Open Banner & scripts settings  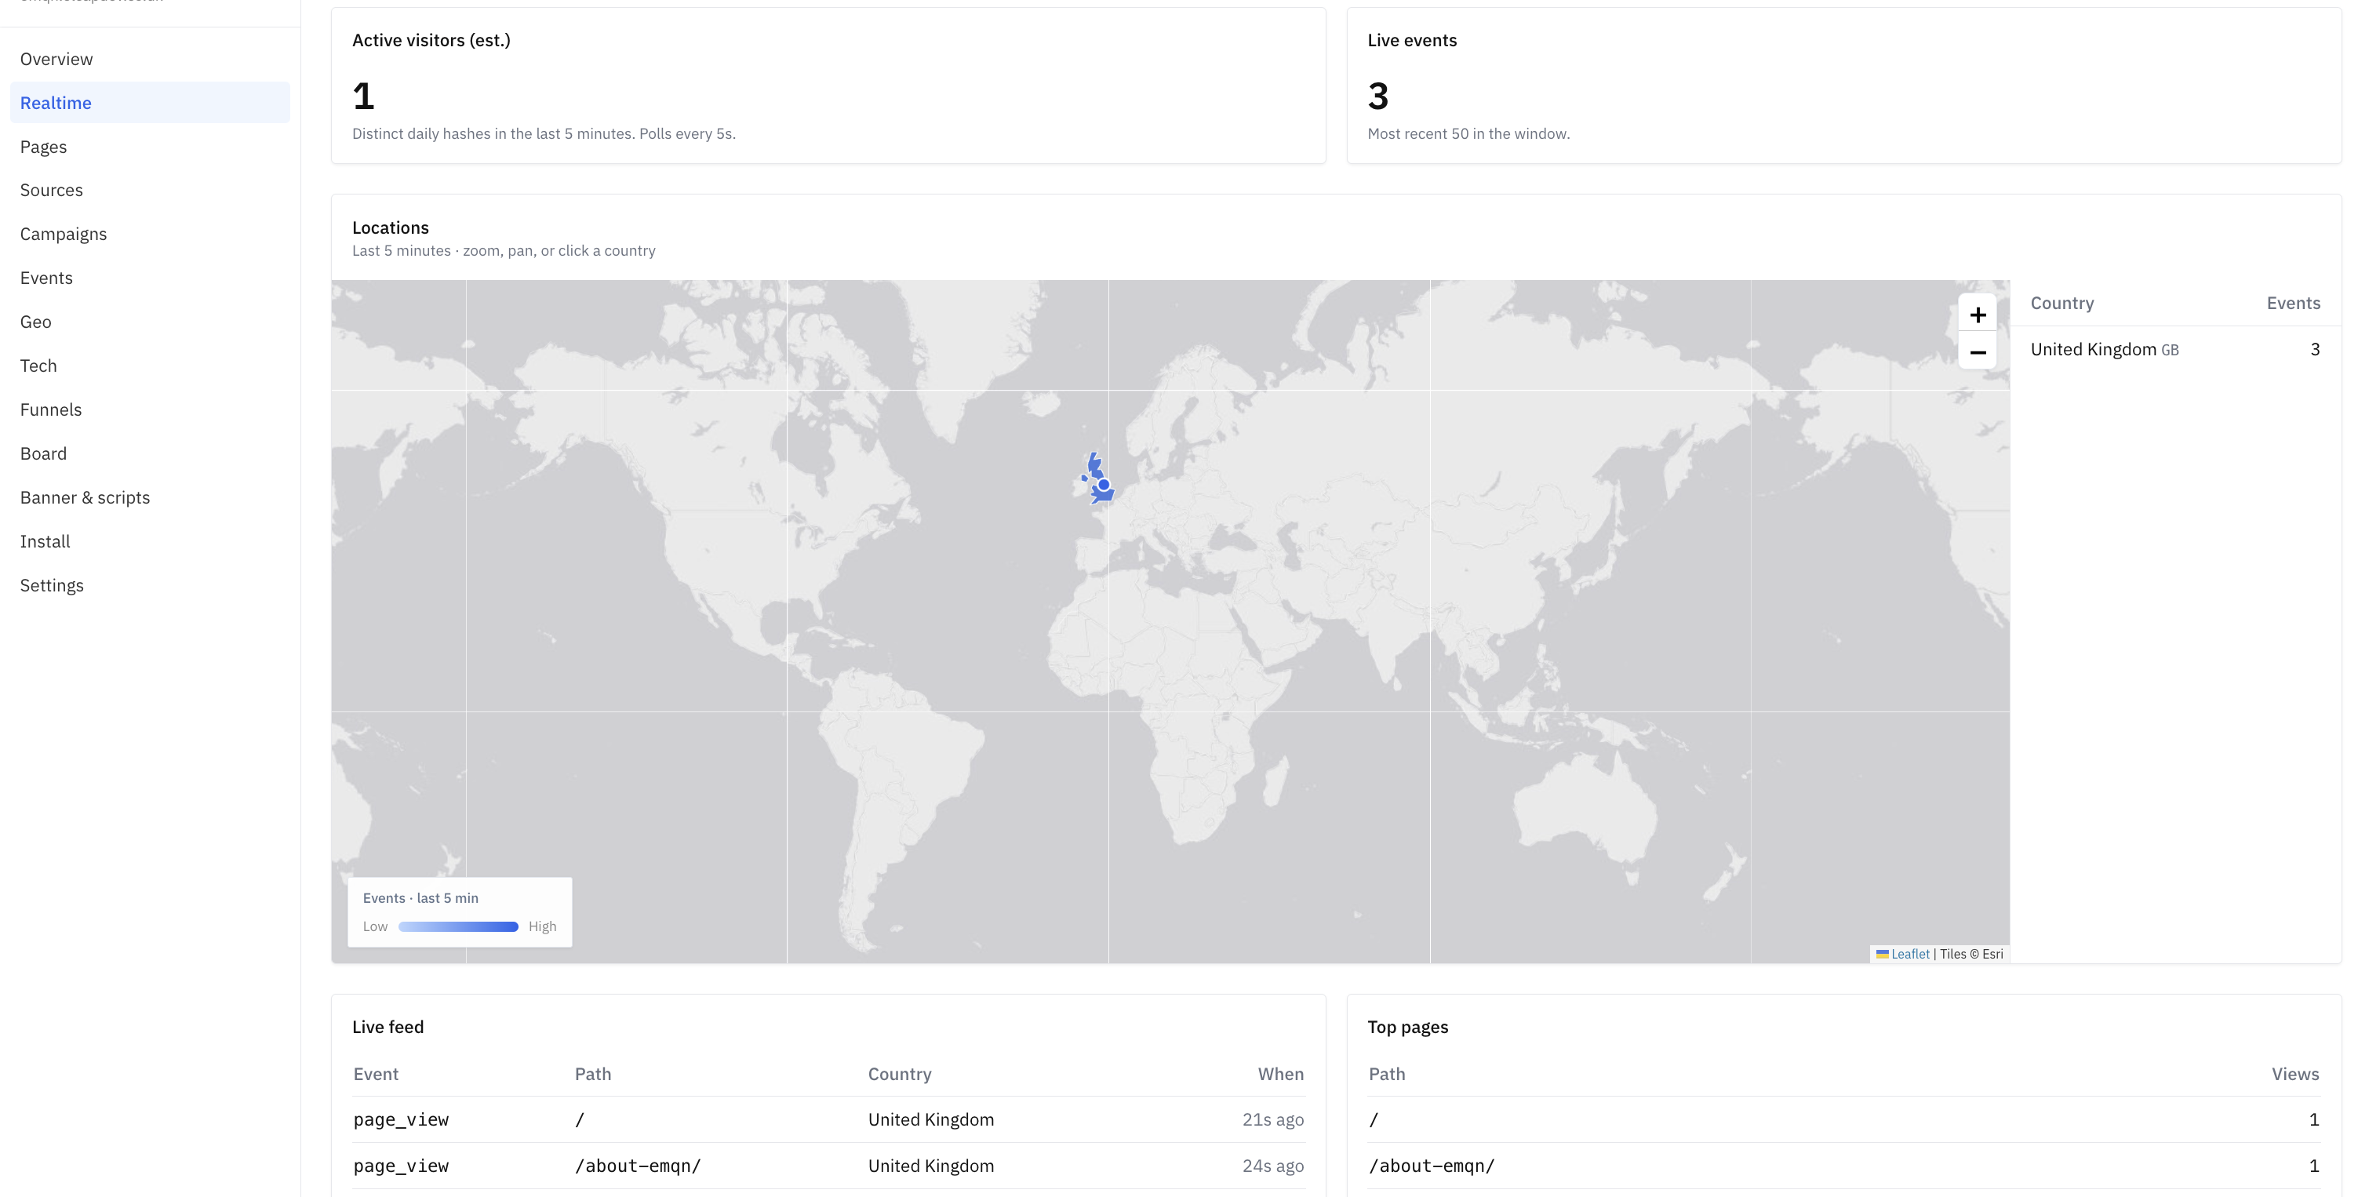coord(150,498)
